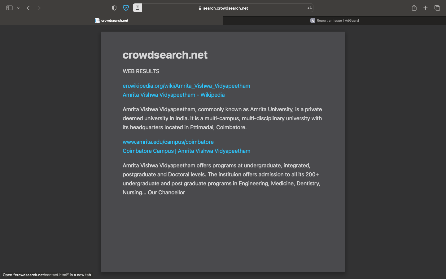Viewport: 446px width, 279px height.
Task: Click the padlock icon in the address bar
Action: click(200, 8)
